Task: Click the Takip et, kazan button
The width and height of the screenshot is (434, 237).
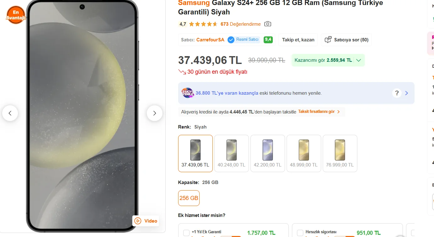Action: [298, 40]
